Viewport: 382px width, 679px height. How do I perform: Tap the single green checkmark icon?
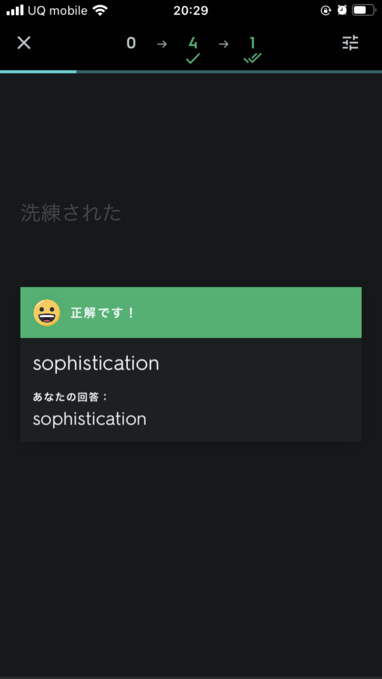tap(193, 58)
